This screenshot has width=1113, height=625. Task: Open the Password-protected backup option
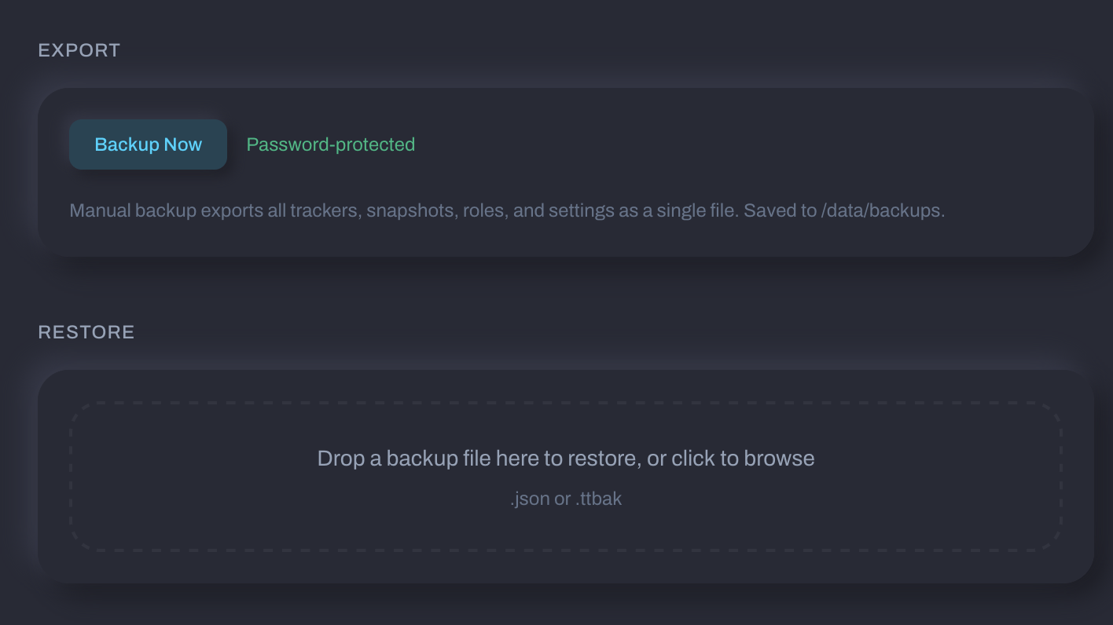point(330,144)
